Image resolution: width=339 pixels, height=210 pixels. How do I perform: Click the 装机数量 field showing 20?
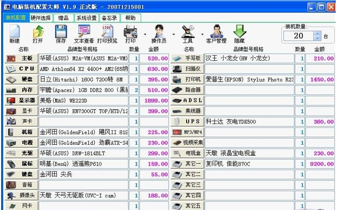point(299,36)
